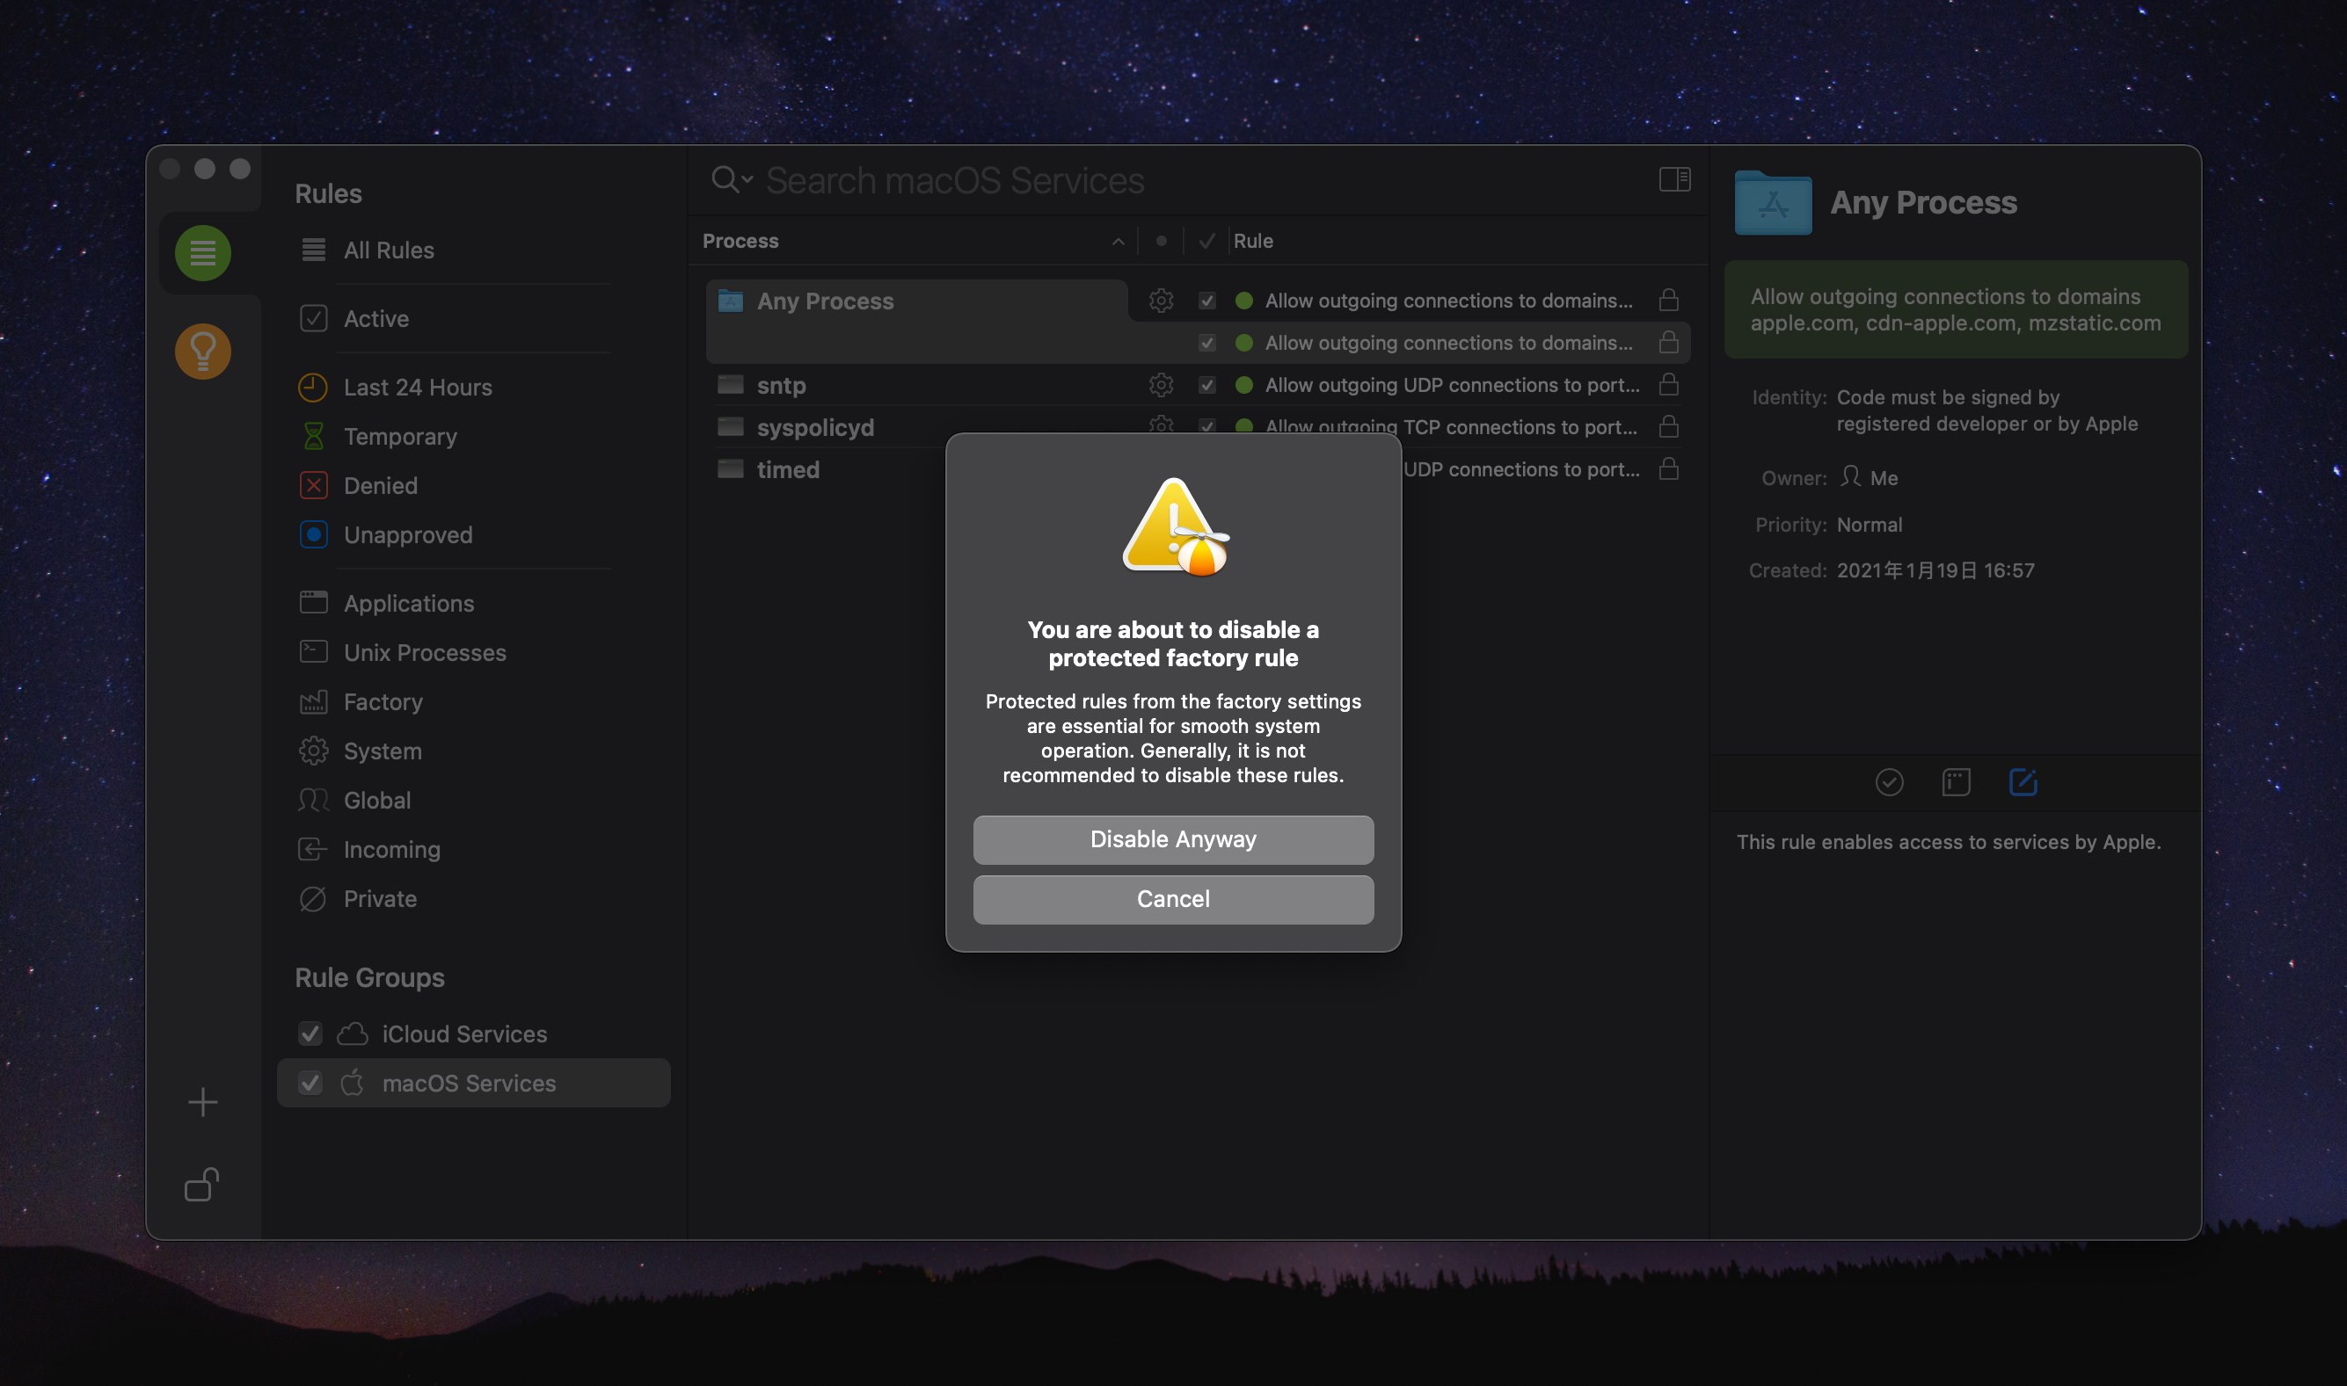Toggle iCloud Services rule group checkbox
This screenshot has width=2347, height=1386.
[310, 1034]
